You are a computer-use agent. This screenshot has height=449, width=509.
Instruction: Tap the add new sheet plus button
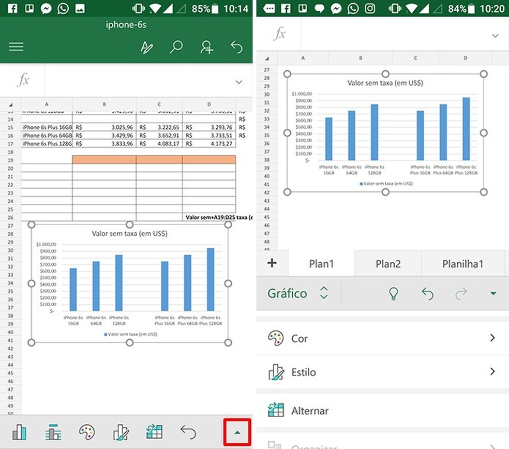272,264
